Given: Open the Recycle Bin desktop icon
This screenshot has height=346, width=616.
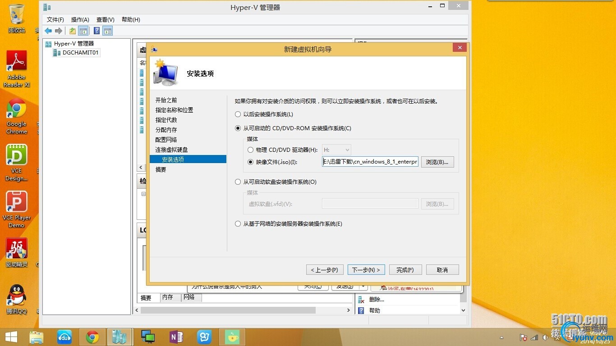Looking at the screenshot, I should 17,18.
